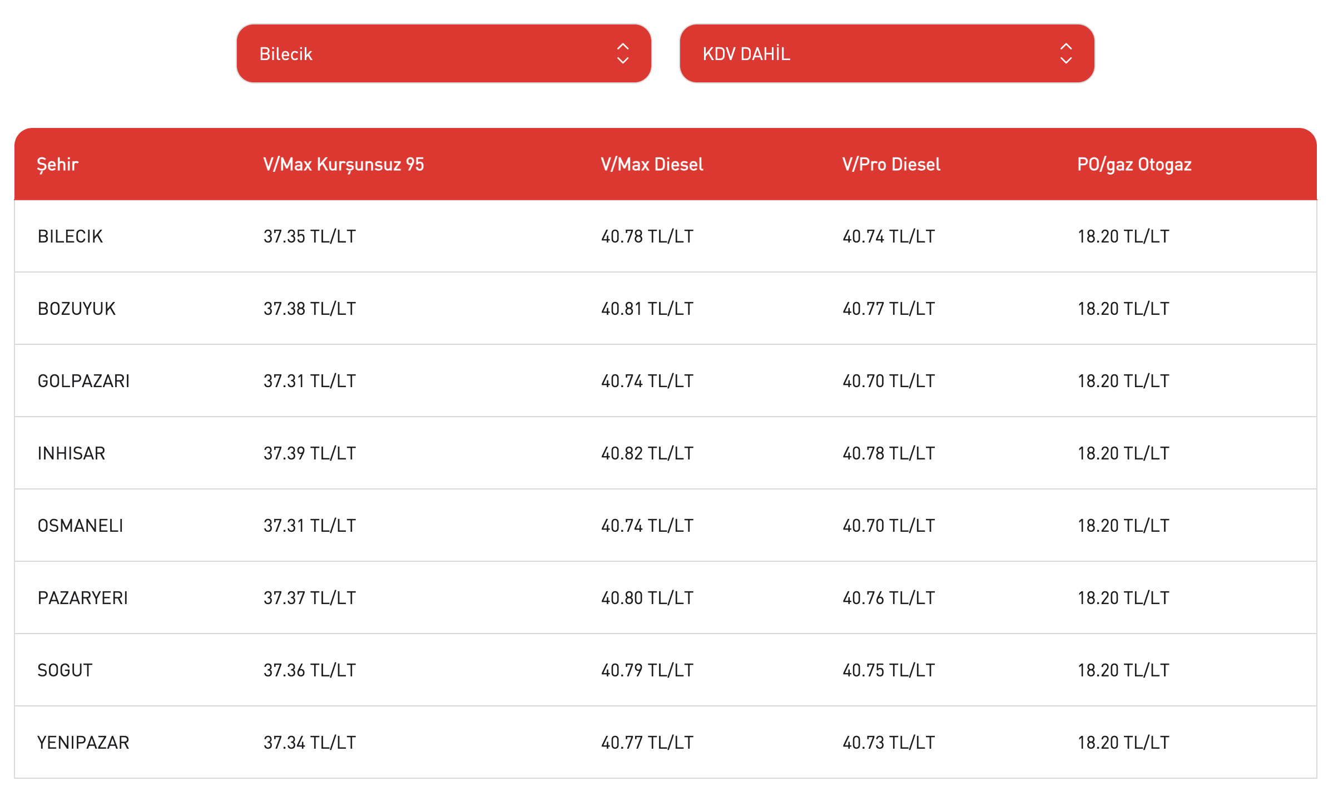Click INHISAR's 40.82 V/Max Diesel price
This screenshot has height=801, width=1338.
647,453
